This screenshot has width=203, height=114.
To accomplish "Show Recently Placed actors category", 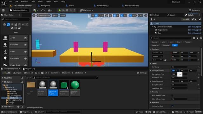I will 4,24.
